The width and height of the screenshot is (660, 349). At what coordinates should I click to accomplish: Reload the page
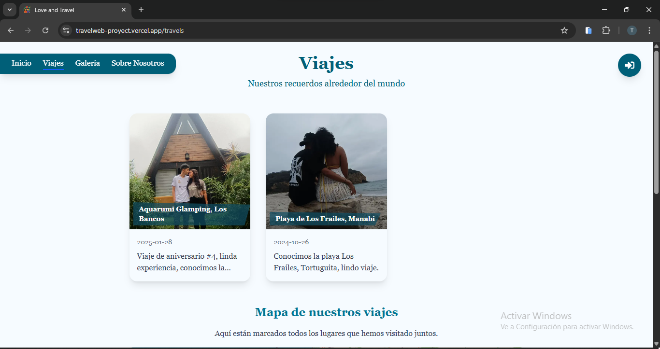pos(45,30)
